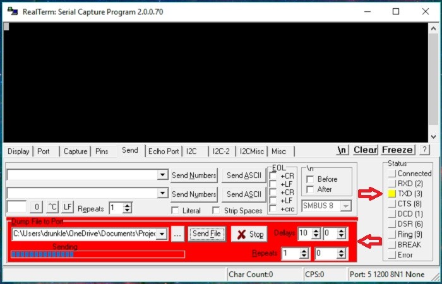Click the yellow TXD (3) indicator
The width and height of the screenshot is (442, 284).
(392, 194)
